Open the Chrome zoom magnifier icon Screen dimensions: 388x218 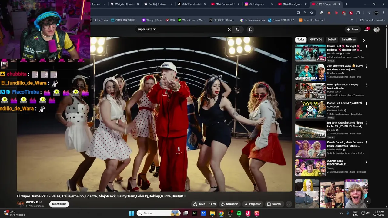click(305, 13)
